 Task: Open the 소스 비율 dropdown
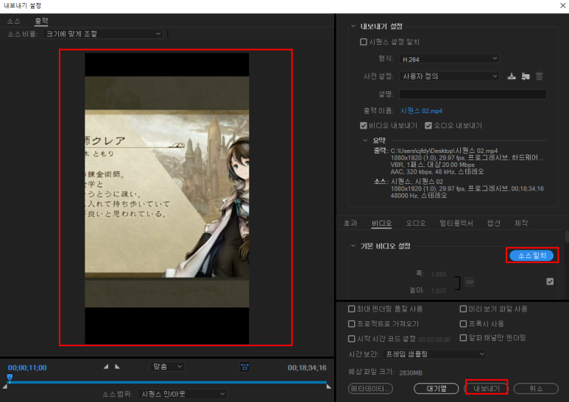(103, 34)
